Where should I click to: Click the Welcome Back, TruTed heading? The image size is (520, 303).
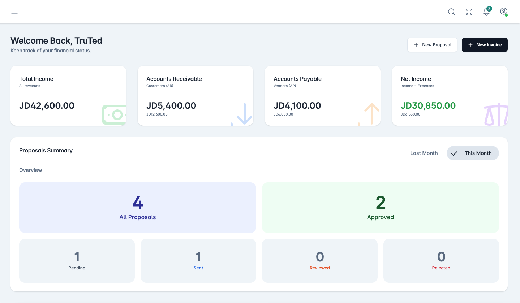[56, 40]
